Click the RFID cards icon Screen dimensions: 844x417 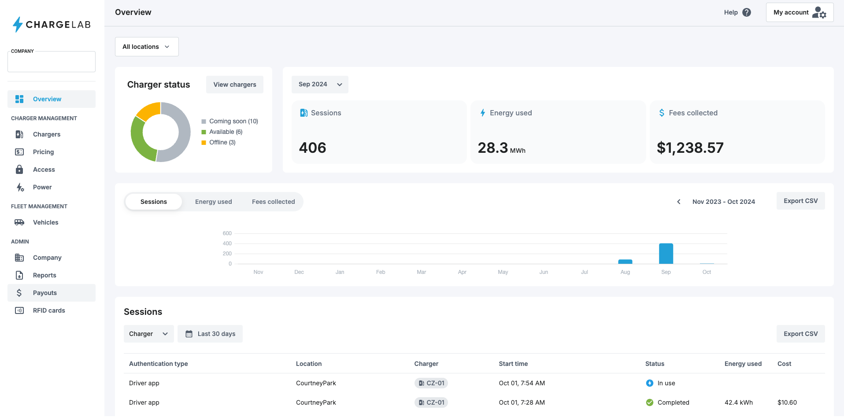(19, 310)
